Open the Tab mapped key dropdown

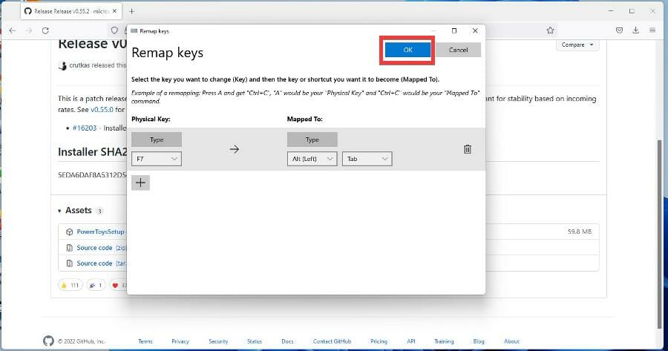pyautogui.click(x=367, y=159)
